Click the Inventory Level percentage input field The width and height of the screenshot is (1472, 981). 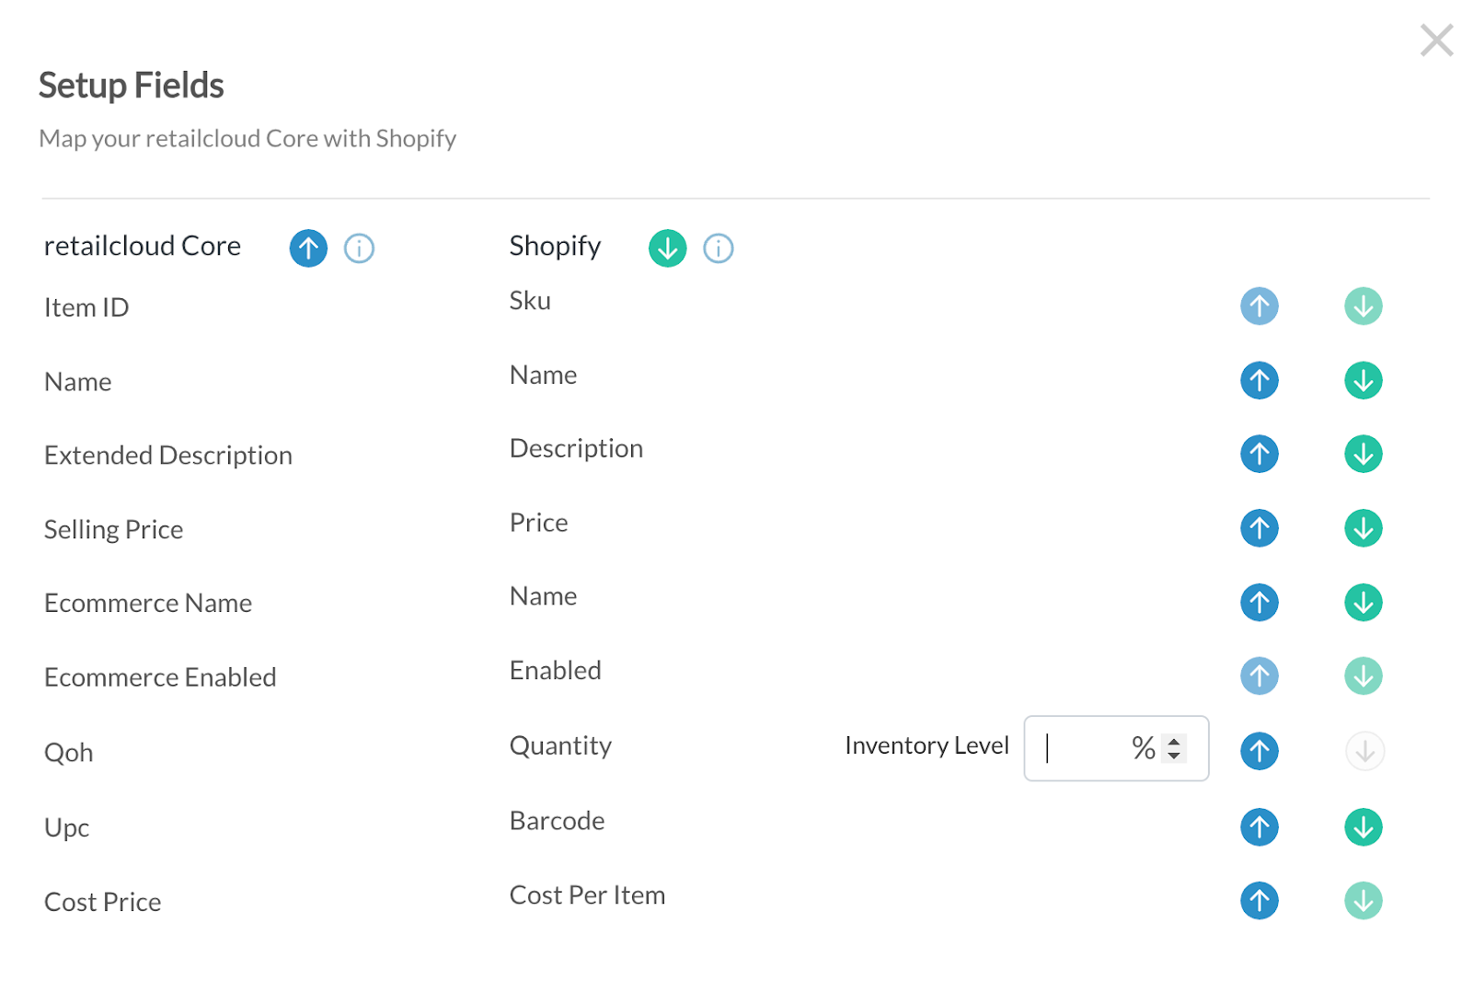[1086, 748]
